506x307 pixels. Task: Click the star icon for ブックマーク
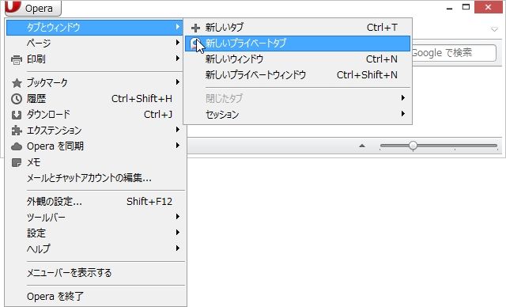[17, 83]
